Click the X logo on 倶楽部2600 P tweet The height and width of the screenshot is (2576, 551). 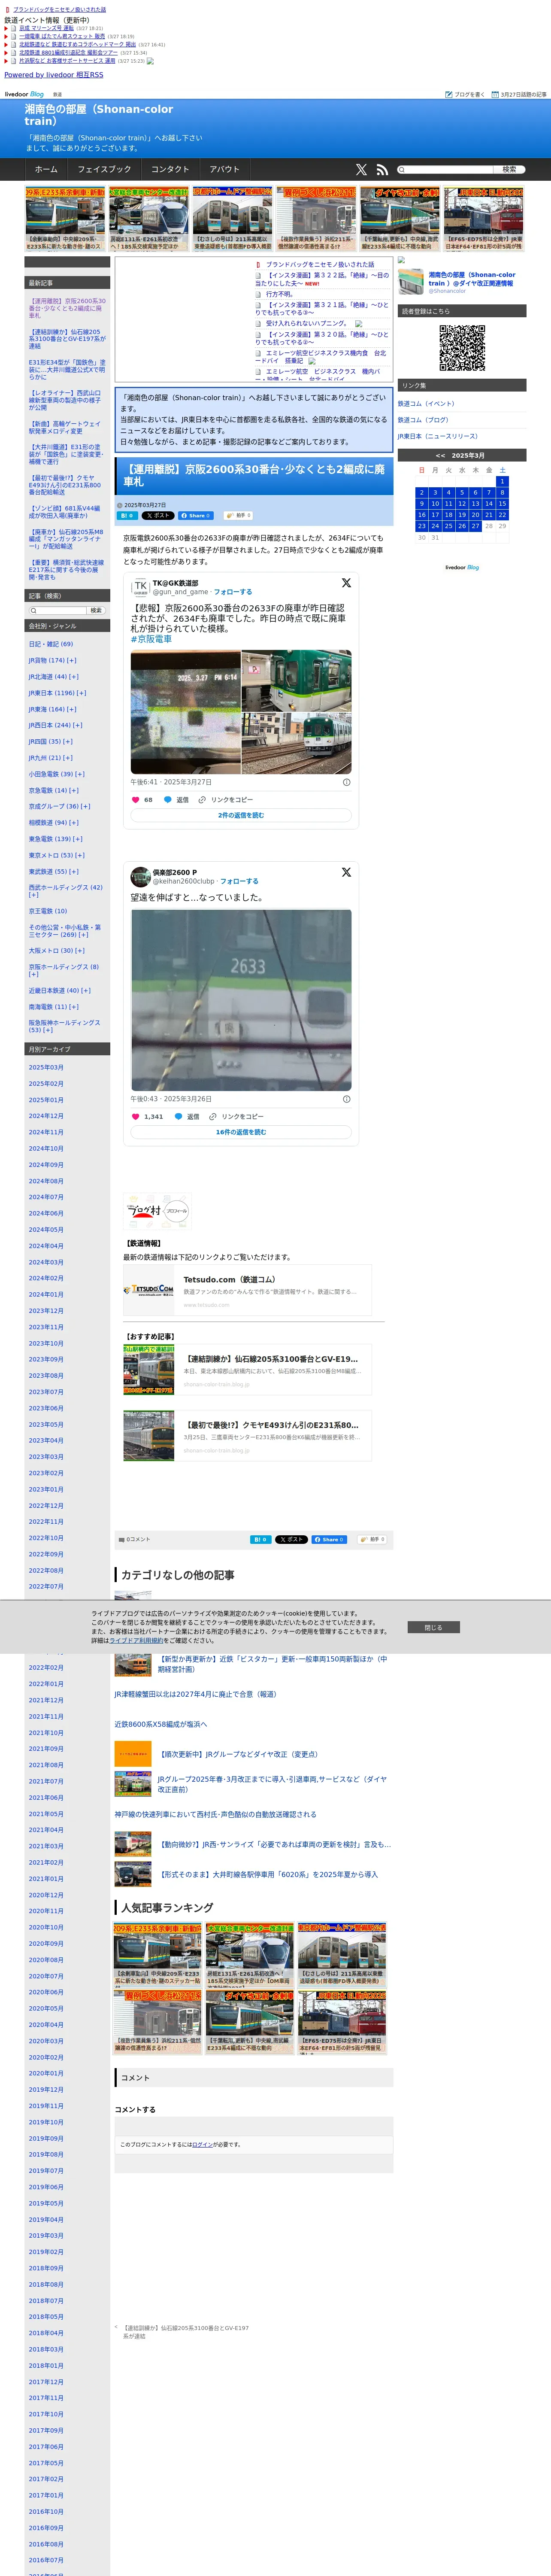pos(346,872)
